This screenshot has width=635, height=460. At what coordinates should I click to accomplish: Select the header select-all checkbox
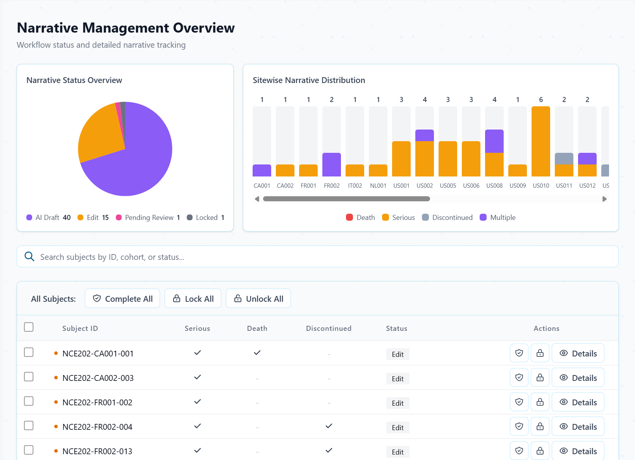pyautogui.click(x=29, y=327)
